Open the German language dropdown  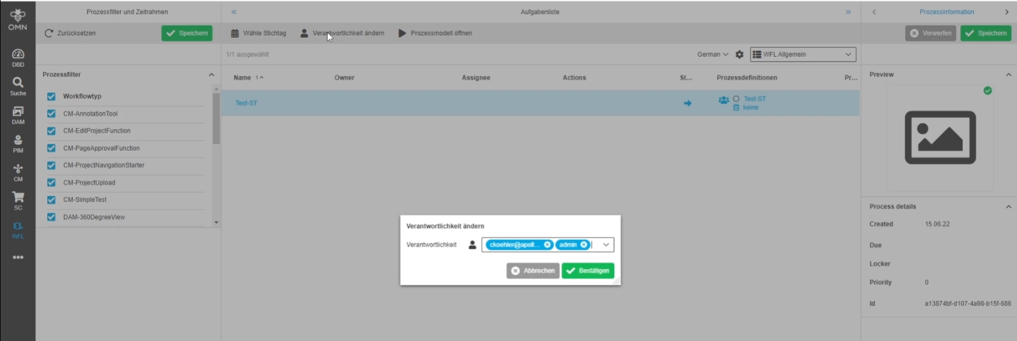point(712,54)
